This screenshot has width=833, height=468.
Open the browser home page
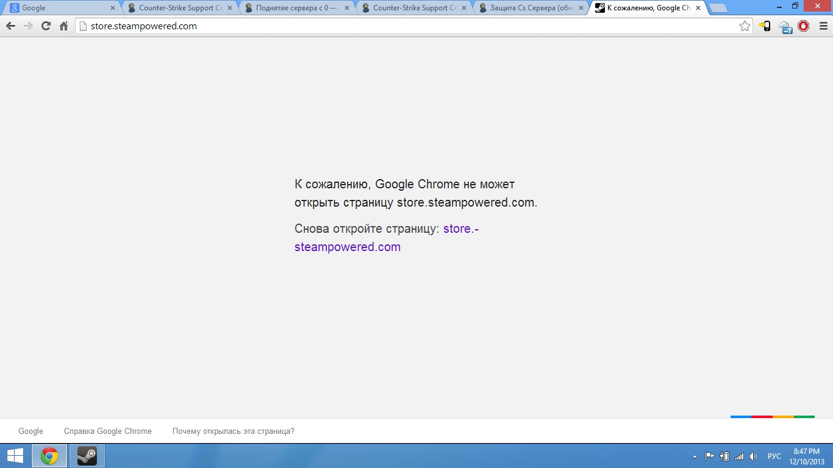coord(63,26)
